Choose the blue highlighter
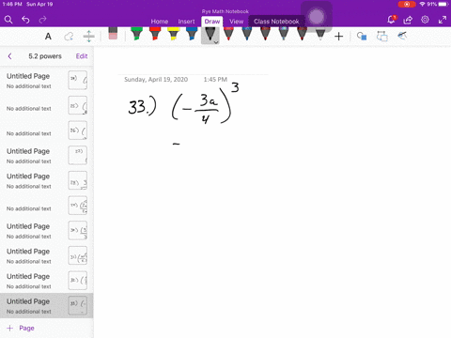The image size is (451, 338). (192, 34)
